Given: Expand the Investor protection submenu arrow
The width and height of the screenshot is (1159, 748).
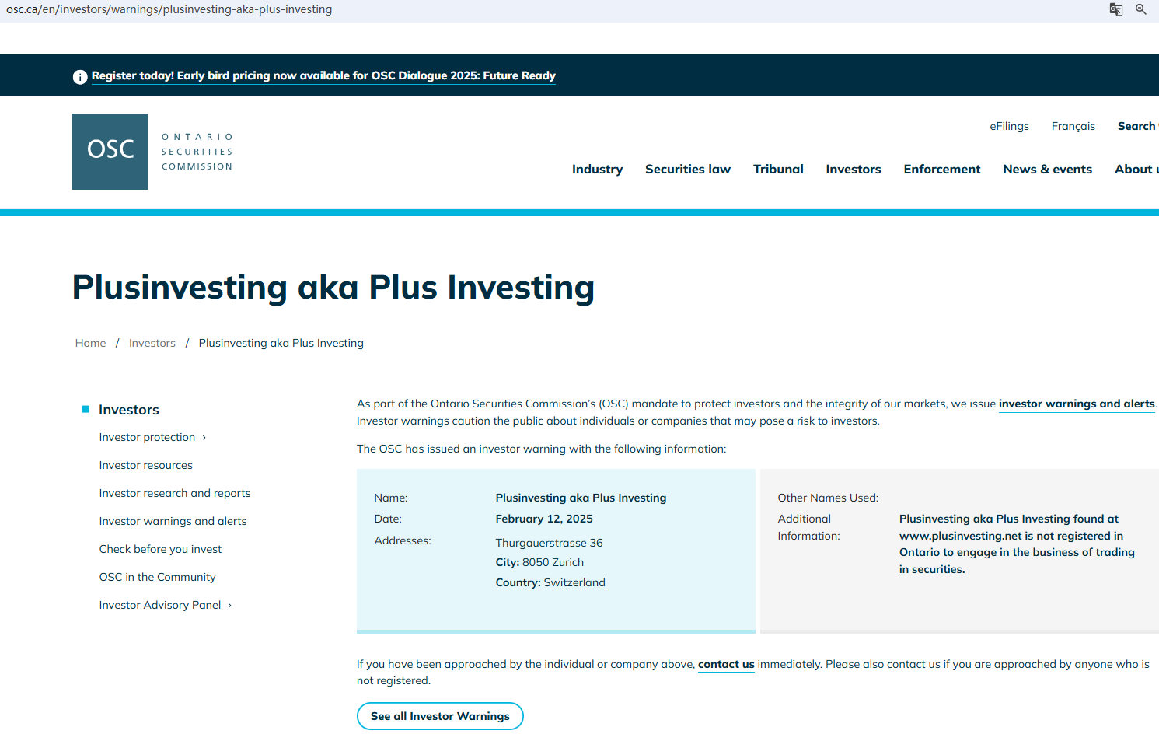Looking at the screenshot, I should pyautogui.click(x=204, y=438).
